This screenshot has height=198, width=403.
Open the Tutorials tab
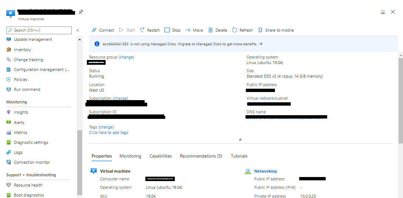(x=239, y=156)
